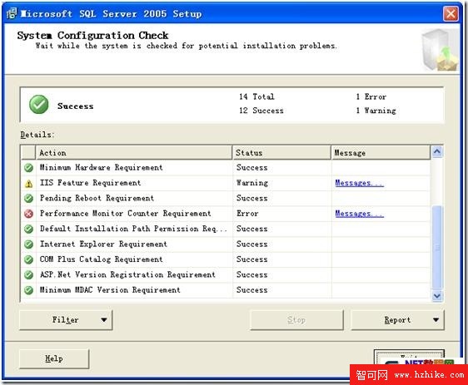
Task: Click the green Success summary check icon
Action: click(x=39, y=104)
